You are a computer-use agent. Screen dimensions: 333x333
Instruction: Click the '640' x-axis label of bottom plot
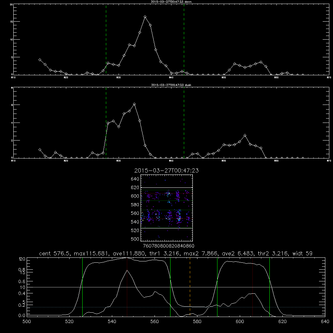325,322
